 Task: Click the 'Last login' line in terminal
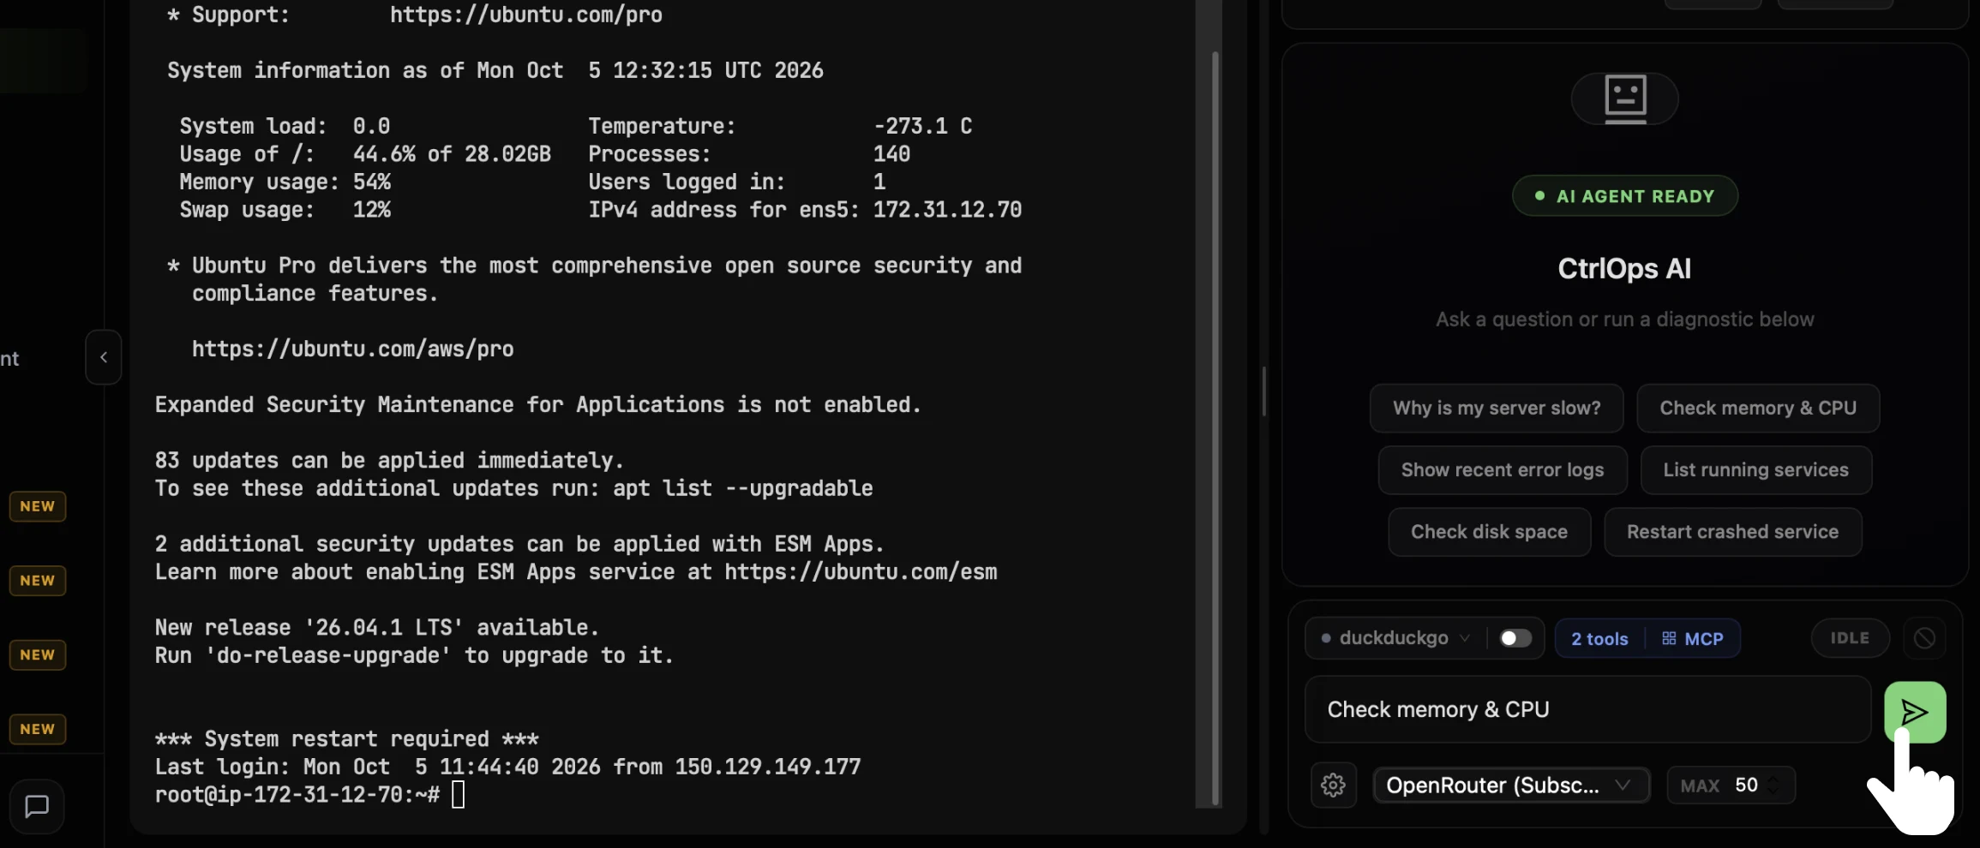[507, 767]
